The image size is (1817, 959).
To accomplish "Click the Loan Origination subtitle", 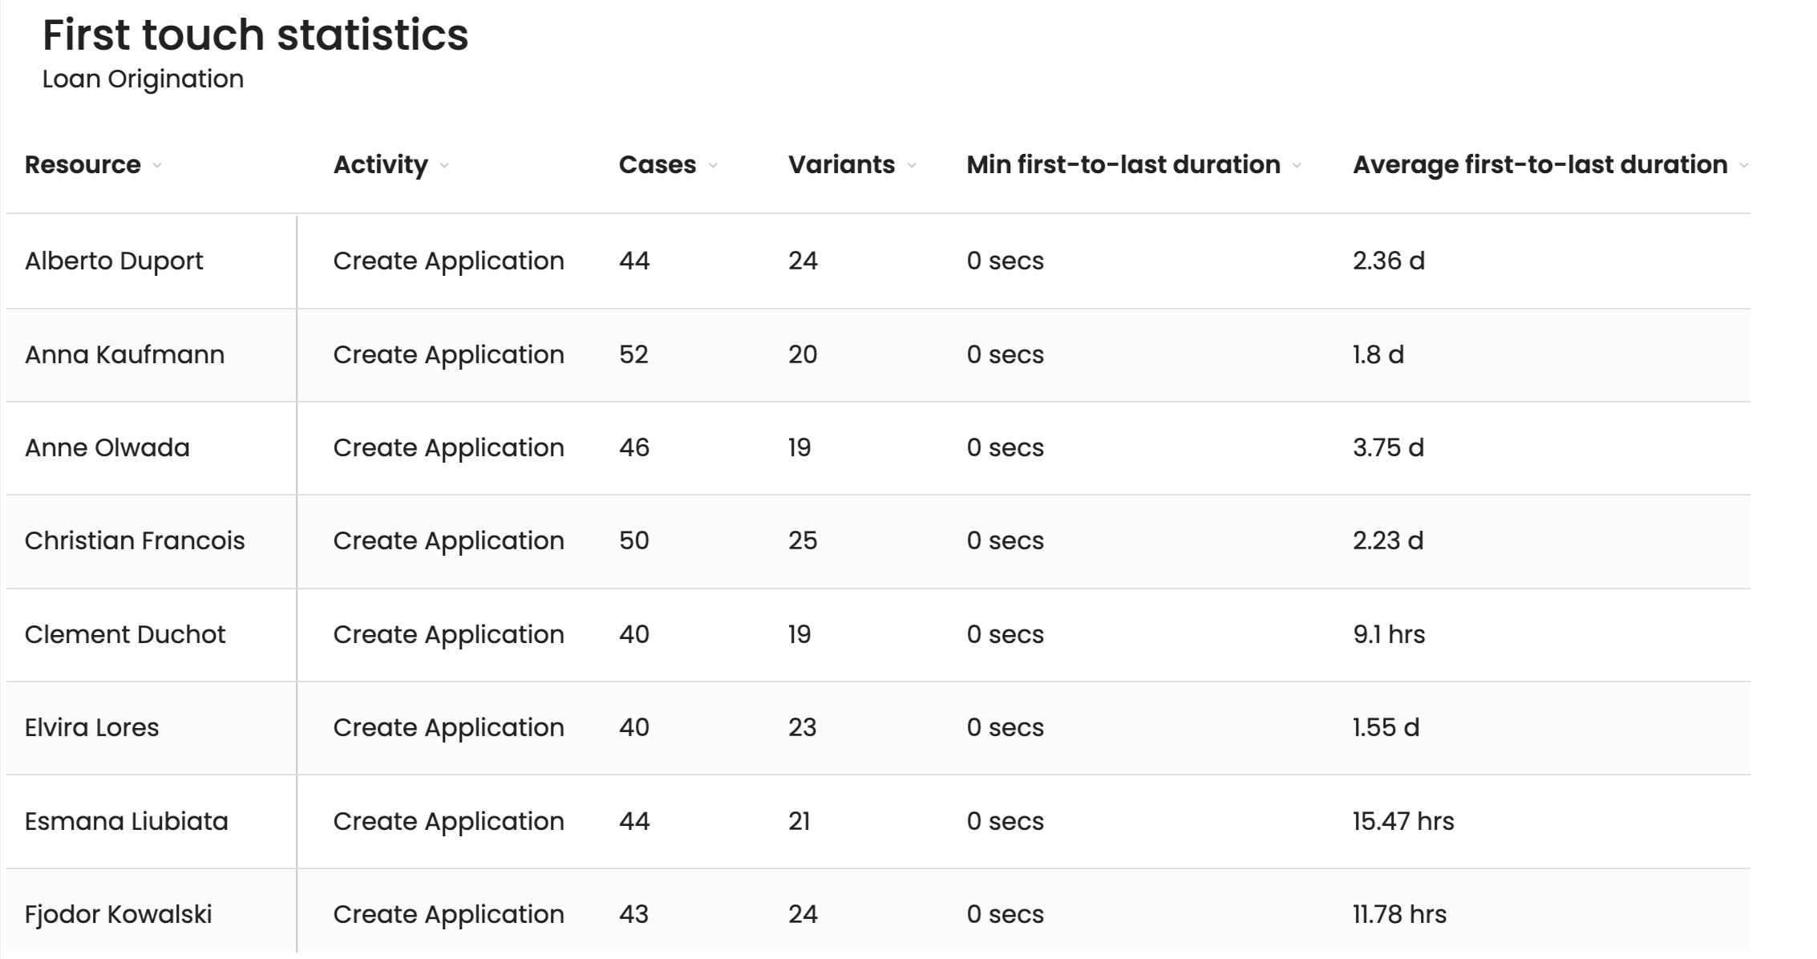I will tap(143, 79).
